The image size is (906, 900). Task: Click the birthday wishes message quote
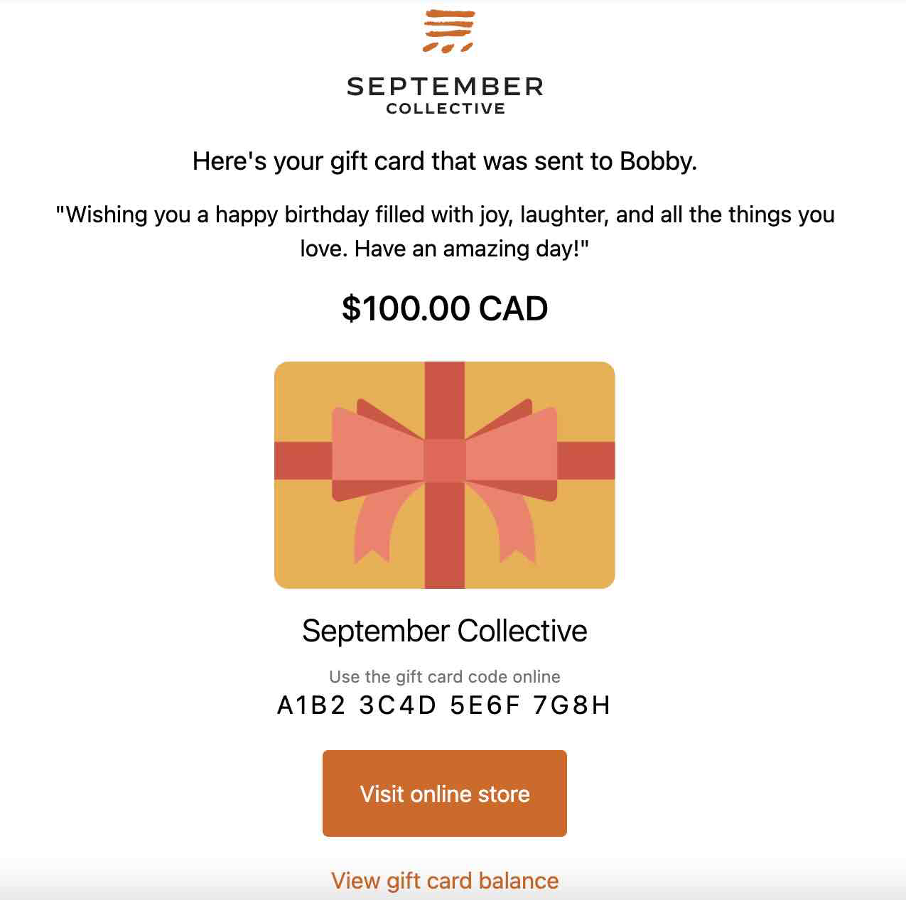pos(444,230)
